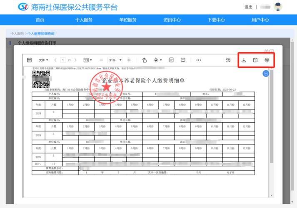Go to next page arrow
297x208 pixels.
pos(75,60)
